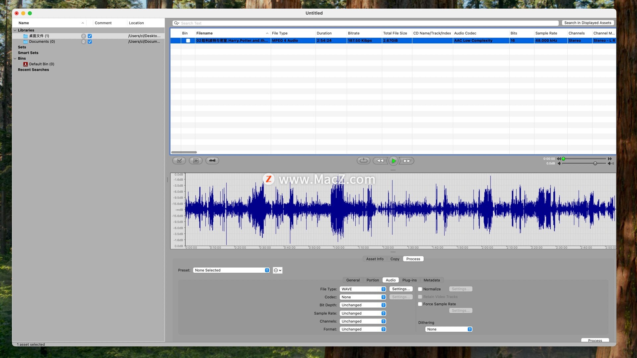Open the Sample Rate dropdown
Screen dimensions: 637x358
tap(363, 314)
